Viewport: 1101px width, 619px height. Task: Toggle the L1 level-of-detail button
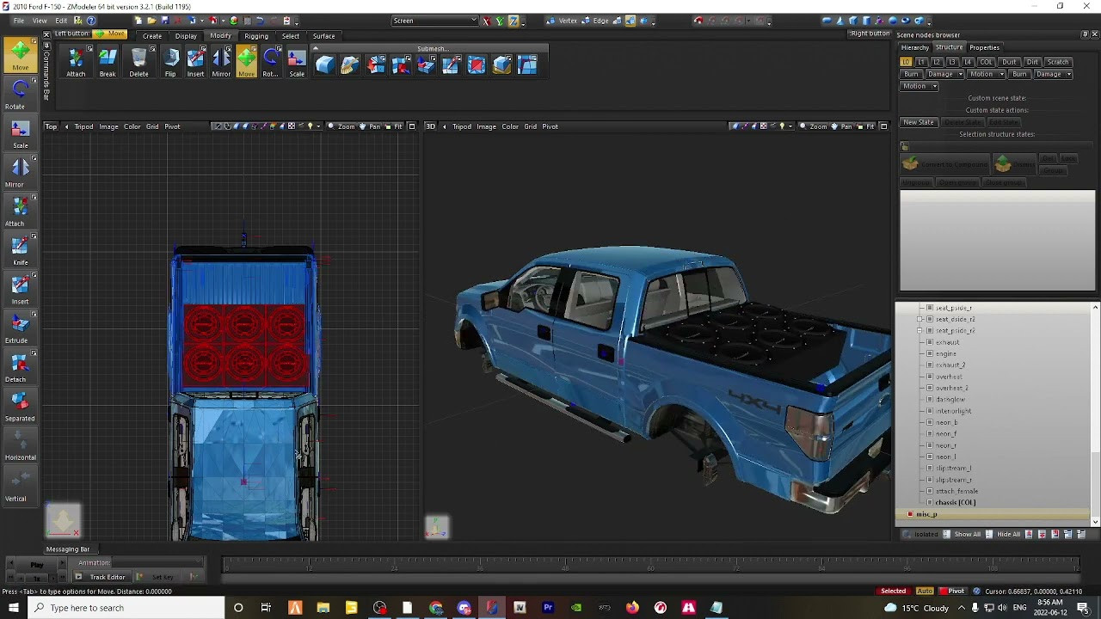921,62
